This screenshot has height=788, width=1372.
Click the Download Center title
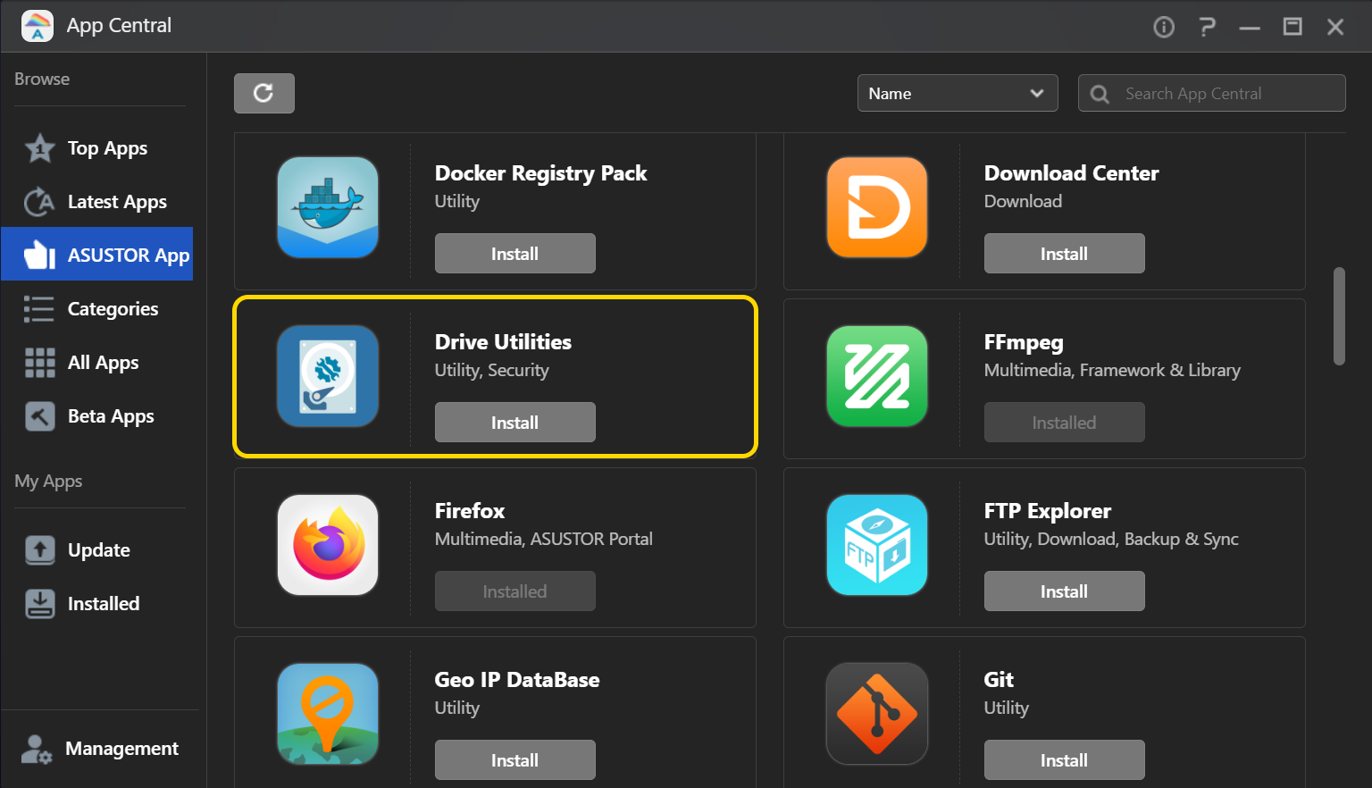click(x=1071, y=173)
